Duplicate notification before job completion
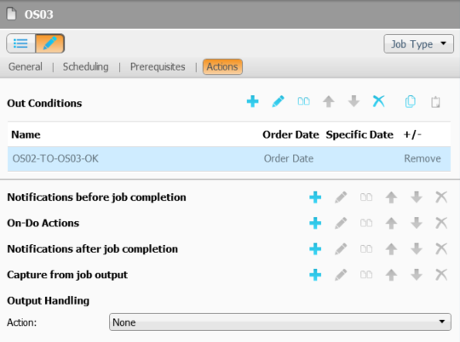Screen dimensions: 460x342 (366, 197)
